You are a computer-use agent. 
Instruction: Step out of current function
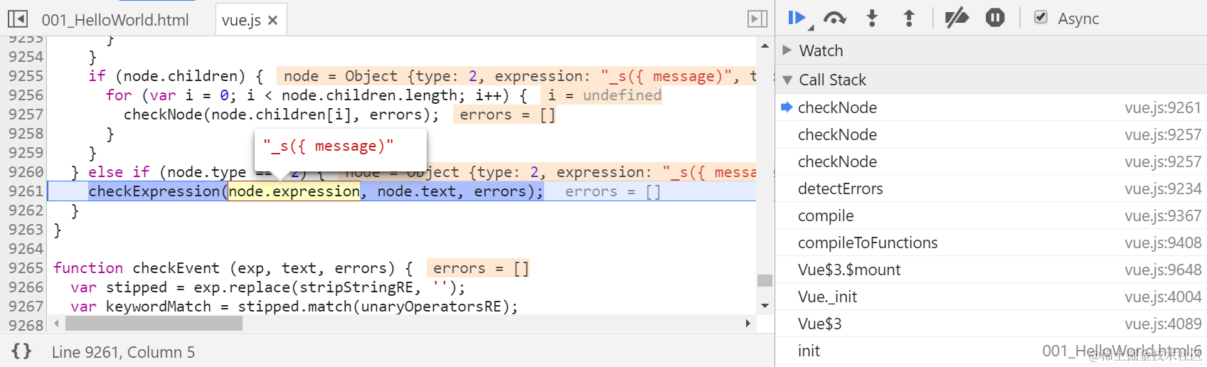tap(909, 18)
